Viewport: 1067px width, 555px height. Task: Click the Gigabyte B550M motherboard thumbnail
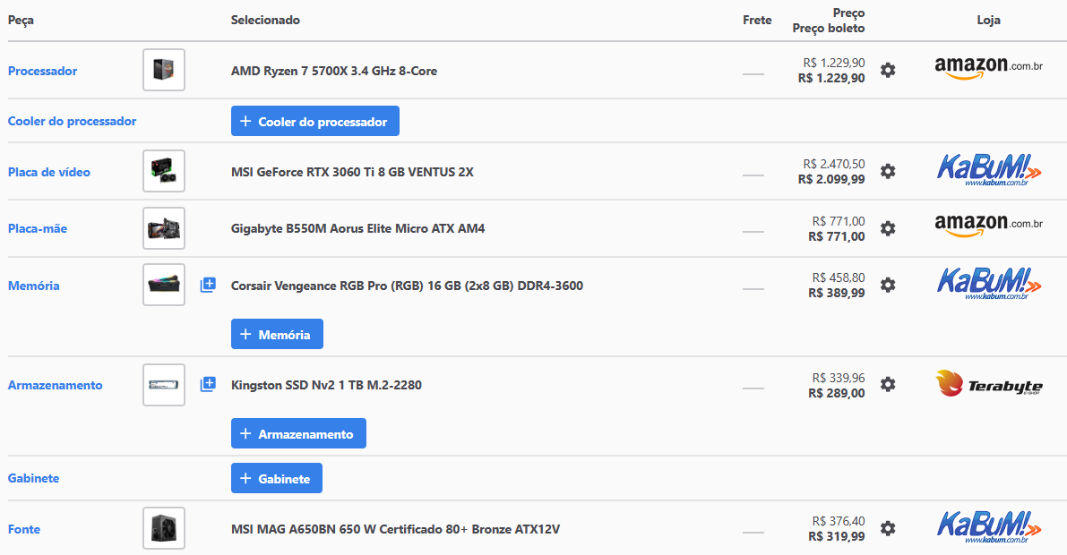point(164,228)
